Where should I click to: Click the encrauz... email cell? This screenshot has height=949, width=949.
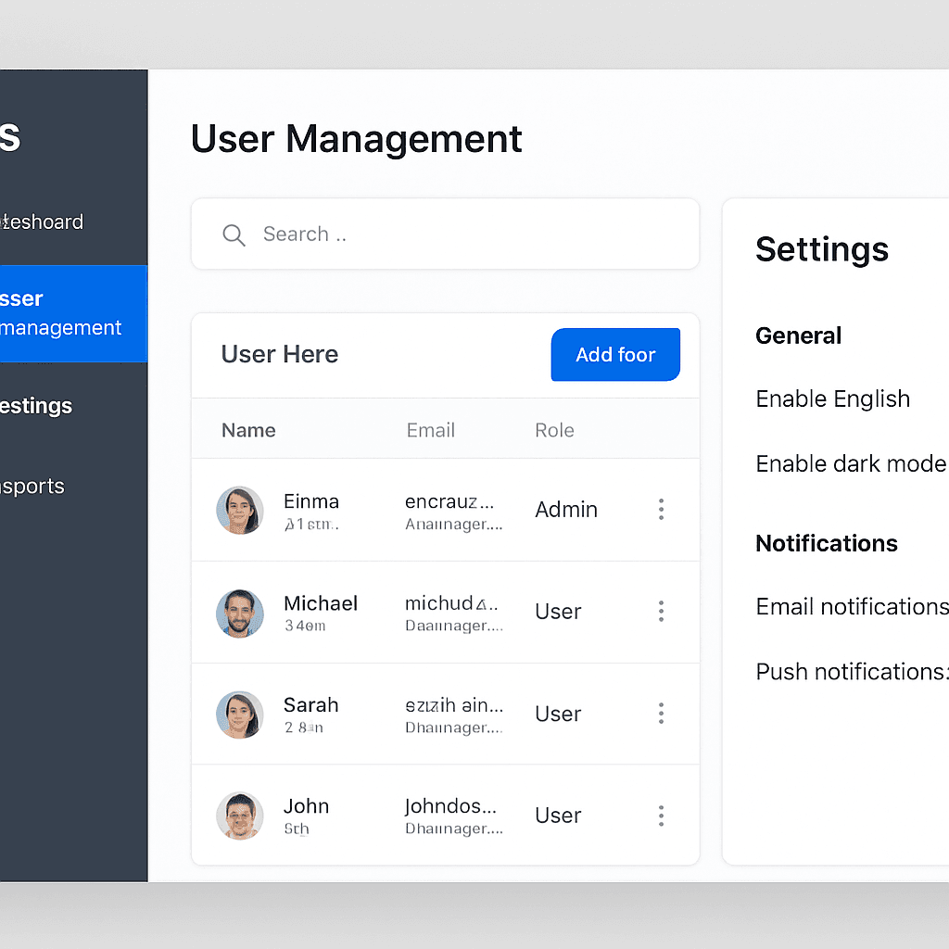coord(449,501)
